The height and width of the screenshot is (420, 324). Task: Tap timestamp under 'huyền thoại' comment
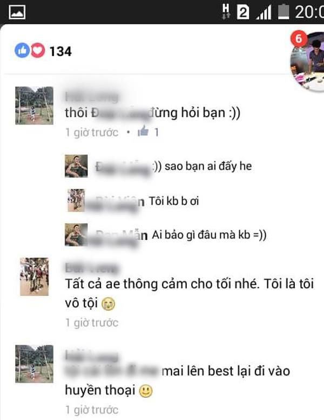coord(92,410)
